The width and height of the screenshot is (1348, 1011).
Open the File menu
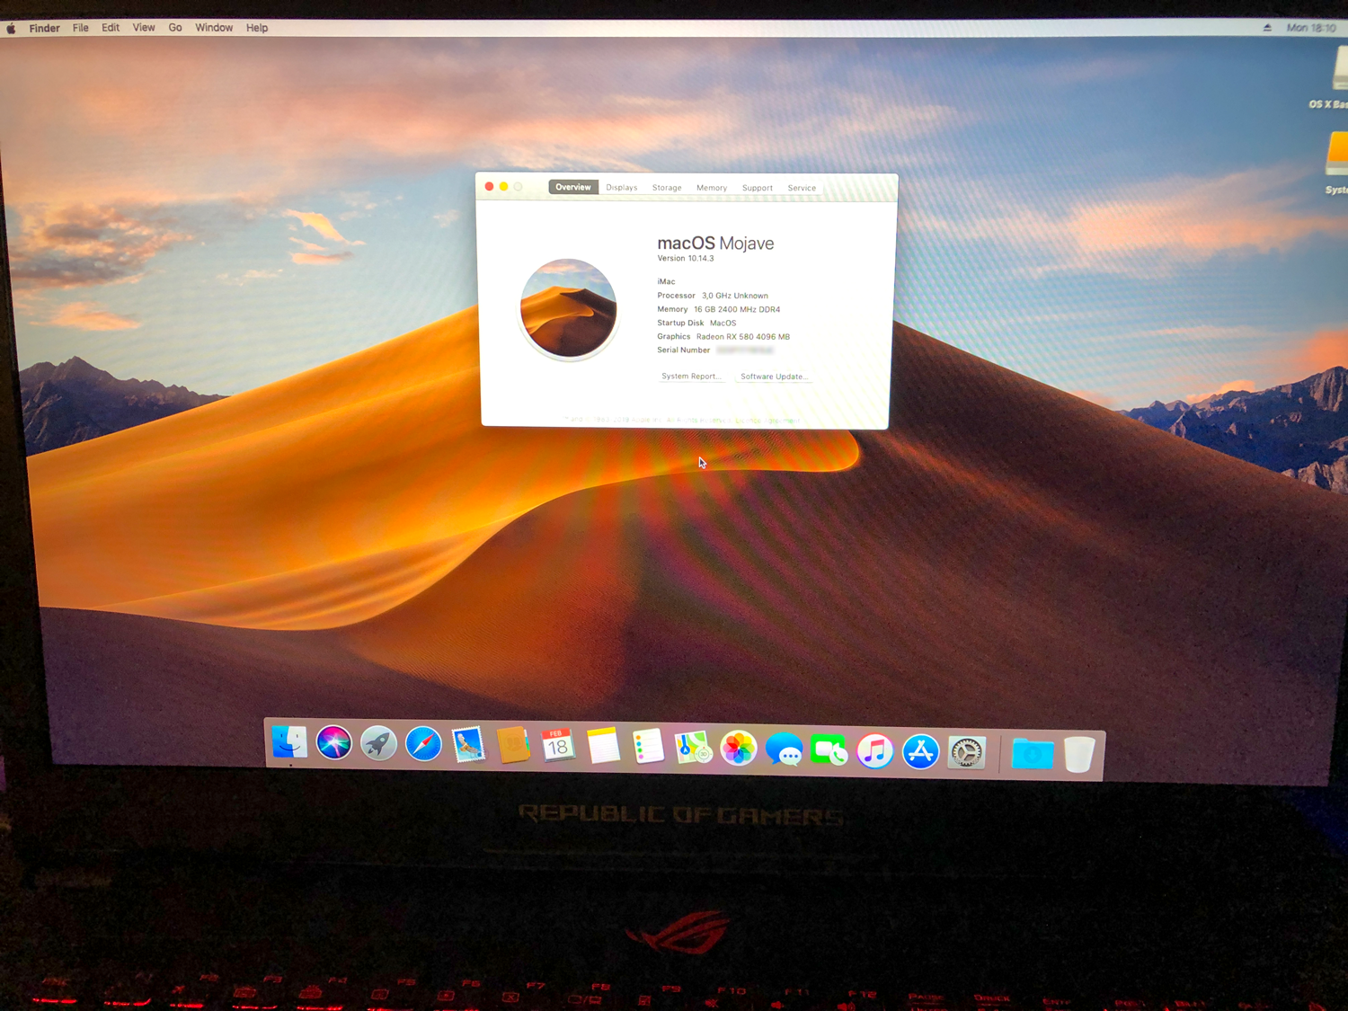(81, 28)
